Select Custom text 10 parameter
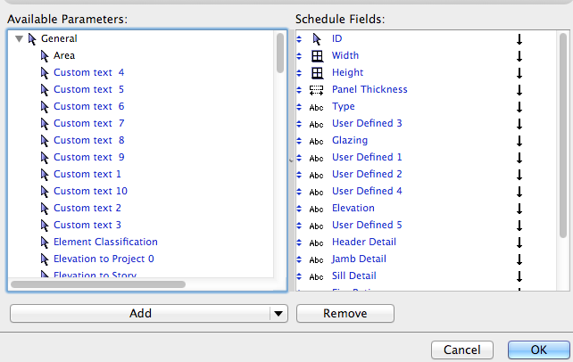This screenshot has width=573, height=362. pyautogui.click(x=90, y=191)
